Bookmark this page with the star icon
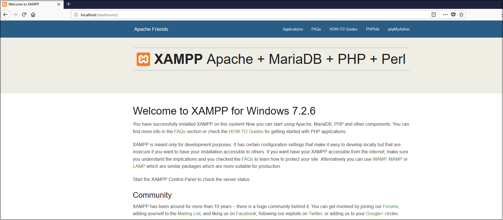 (x=461, y=15)
